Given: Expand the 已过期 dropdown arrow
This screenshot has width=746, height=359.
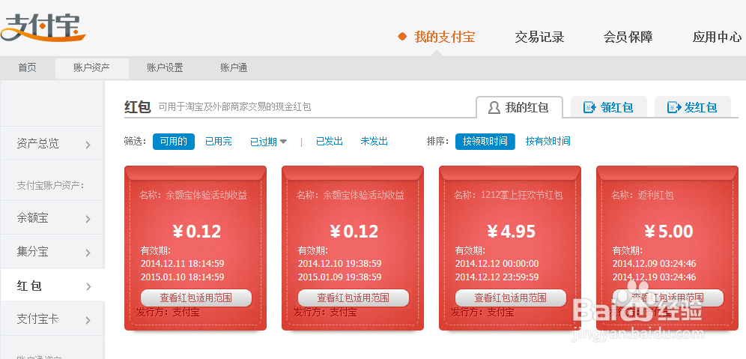Looking at the screenshot, I should click(283, 142).
